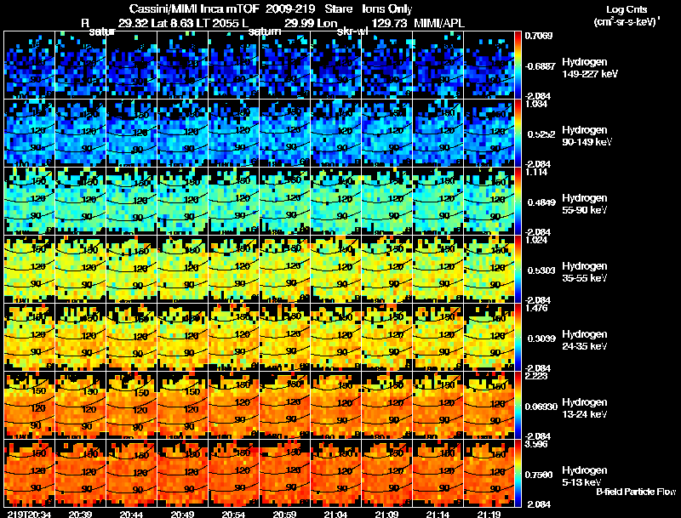This screenshot has width=681, height=518.
Task: Select the 'Hydrogen 55-90 keV' row label
Action: 585,204
